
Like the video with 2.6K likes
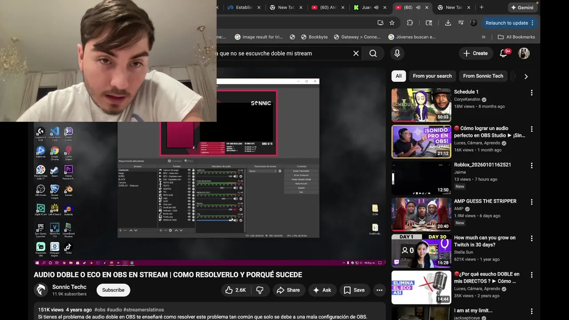pyautogui.click(x=236, y=290)
